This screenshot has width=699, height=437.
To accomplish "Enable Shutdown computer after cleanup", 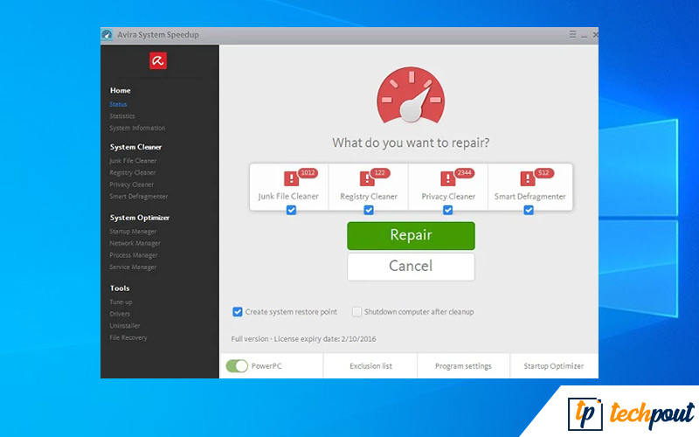I will pos(356,311).
